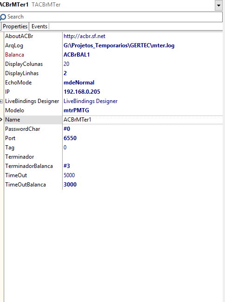The image size is (225, 302).
Task: Click DisplayLinhas value 2
Action: (65, 73)
